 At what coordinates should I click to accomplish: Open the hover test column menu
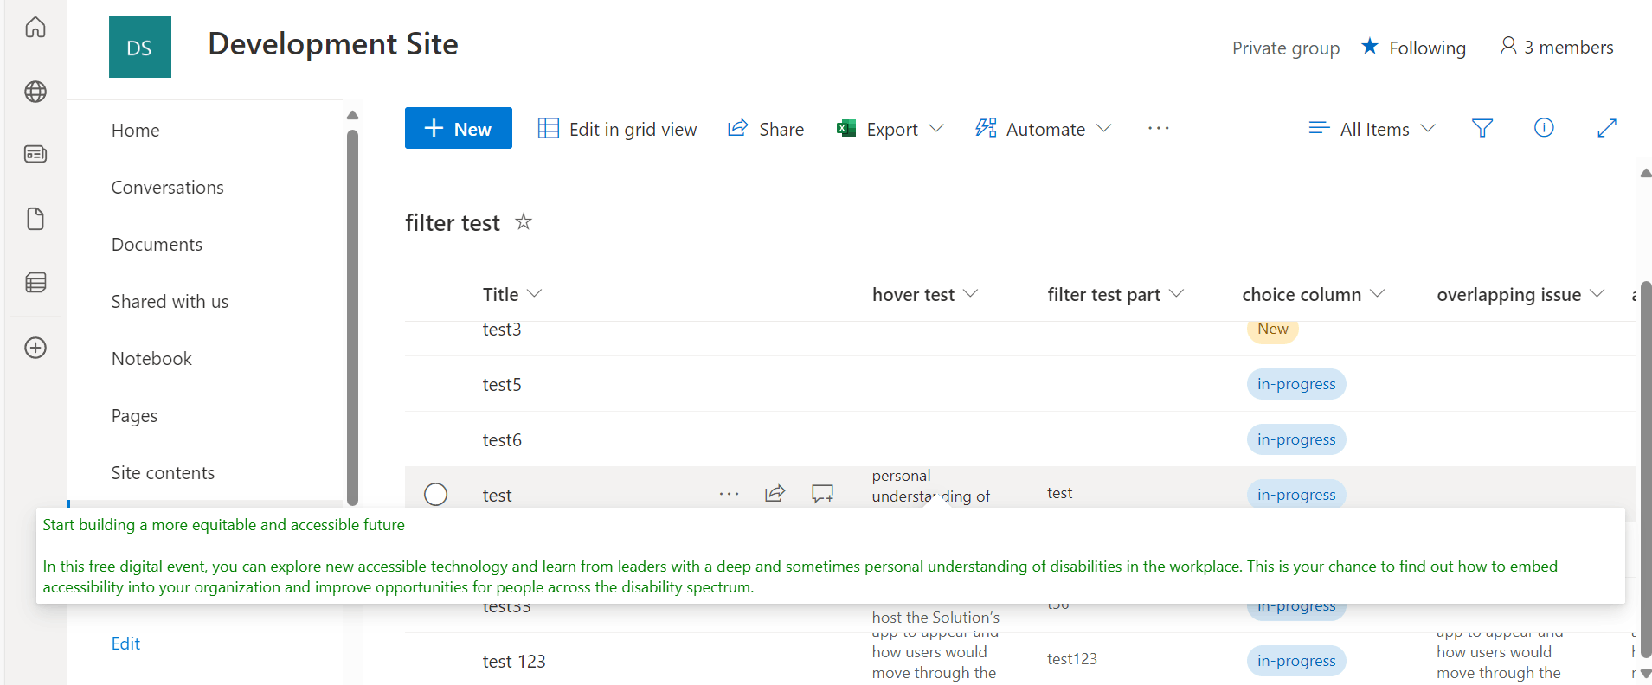tap(925, 294)
